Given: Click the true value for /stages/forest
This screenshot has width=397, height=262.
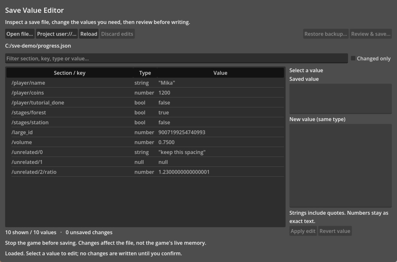Looking at the screenshot, I should tap(164, 113).
